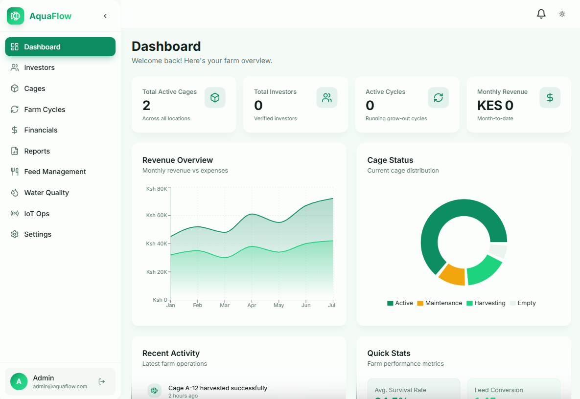Viewport: 580px width, 399px height.
Task: Click the Recent Activity heading
Action: 171,354
